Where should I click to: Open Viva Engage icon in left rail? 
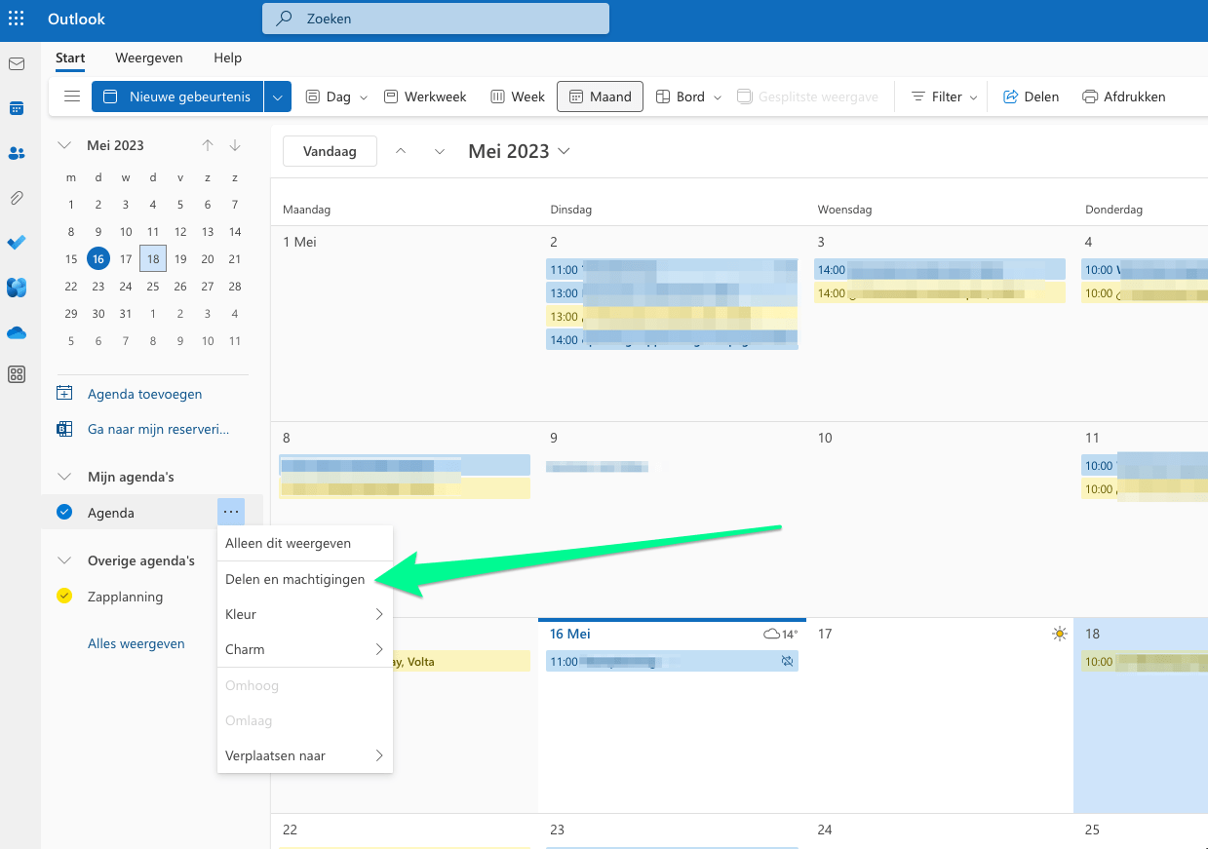(17, 288)
